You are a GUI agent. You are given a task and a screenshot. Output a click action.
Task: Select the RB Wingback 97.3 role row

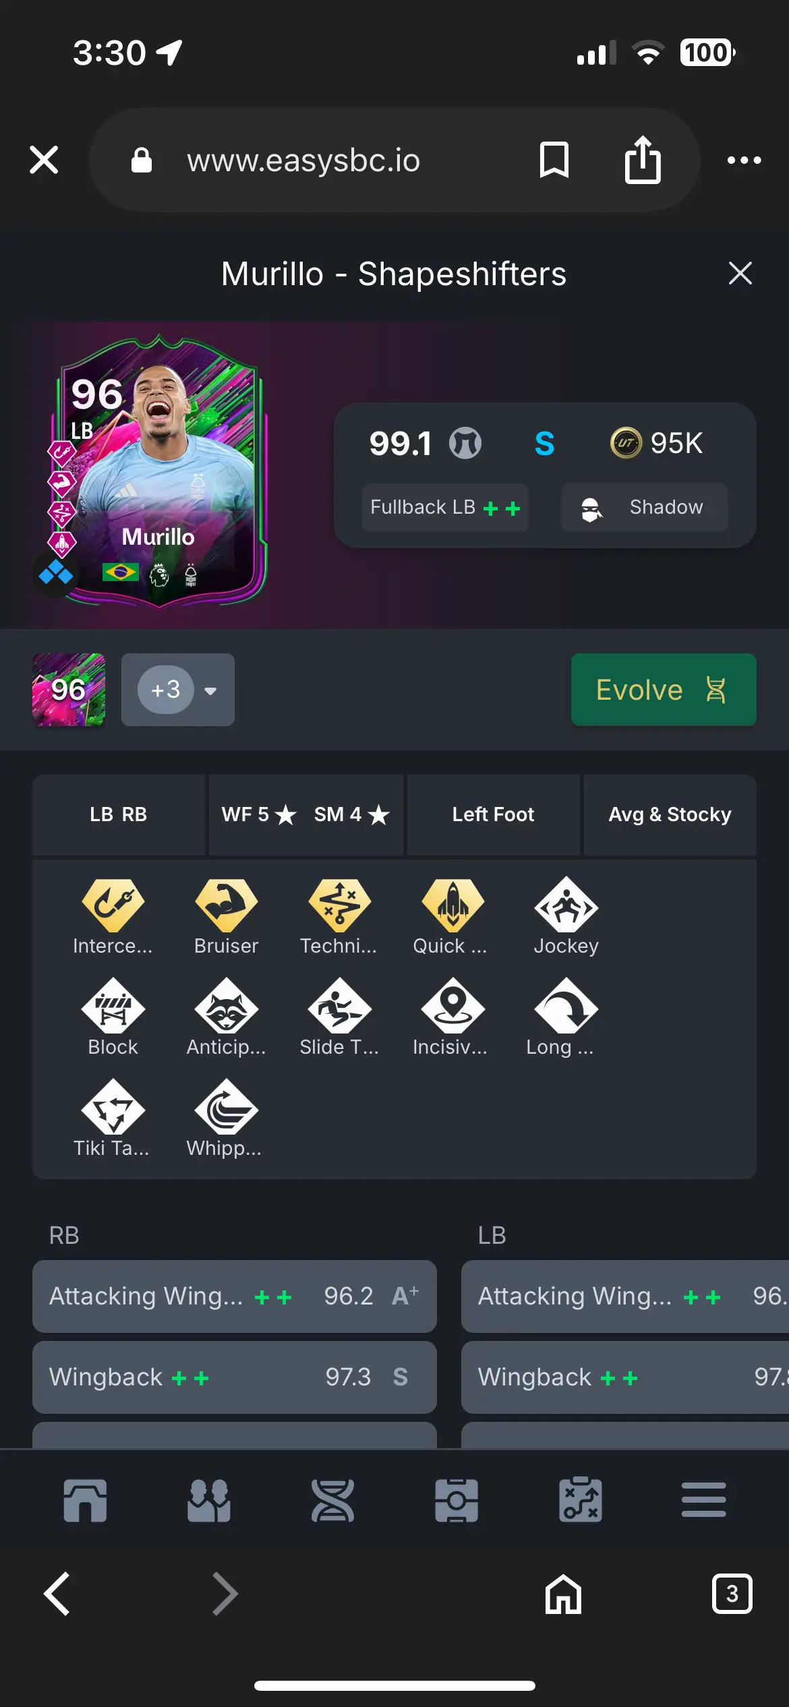pyautogui.click(x=235, y=1377)
